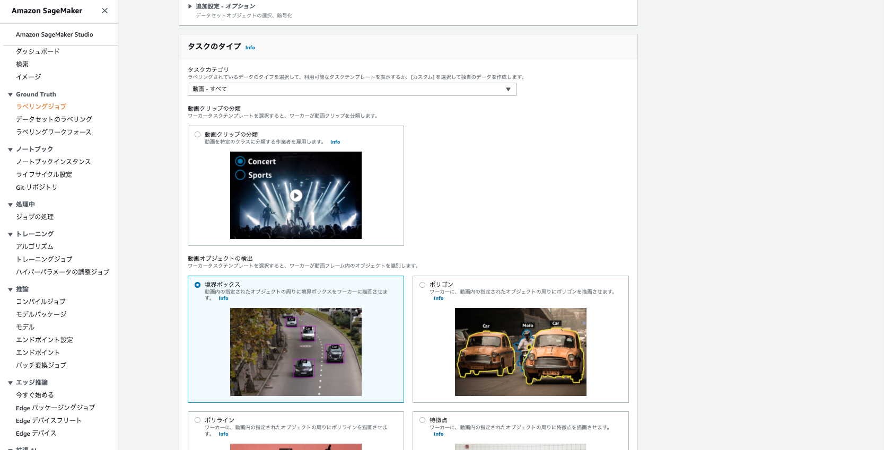884x450 pixels.
Task: Open ハイパーパラメータの調整ジョブ
Action: (x=63, y=272)
